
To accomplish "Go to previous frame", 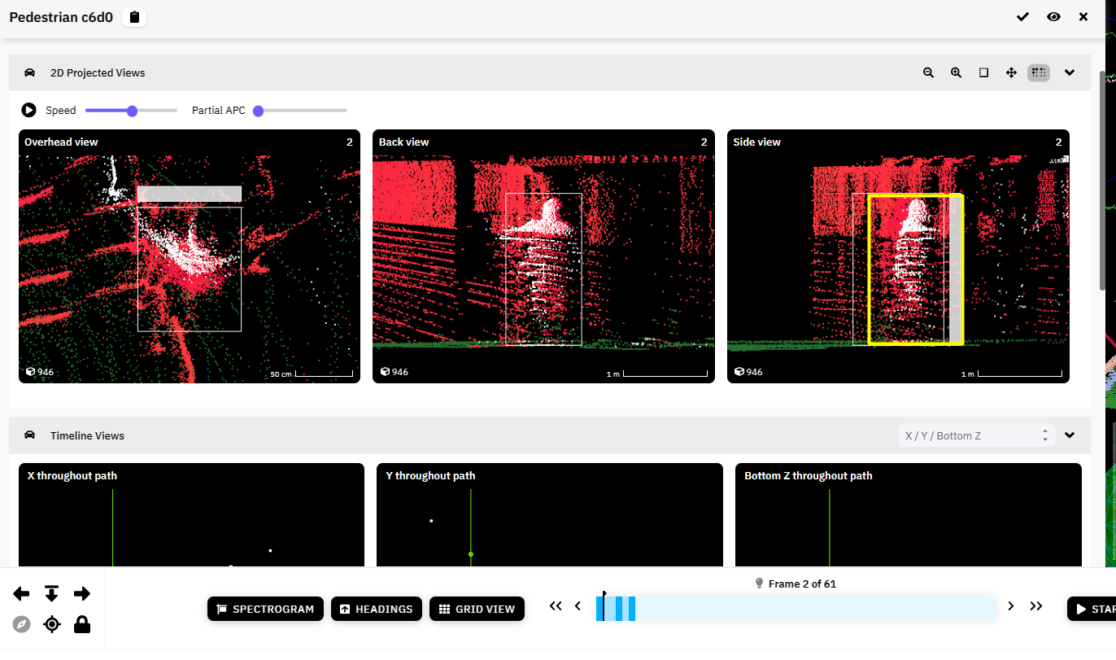I will coord(578,605).
